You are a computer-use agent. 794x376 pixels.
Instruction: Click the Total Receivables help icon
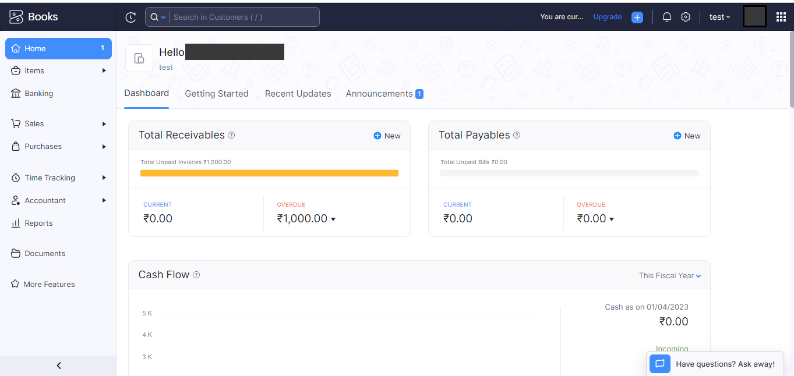point(231,135)
